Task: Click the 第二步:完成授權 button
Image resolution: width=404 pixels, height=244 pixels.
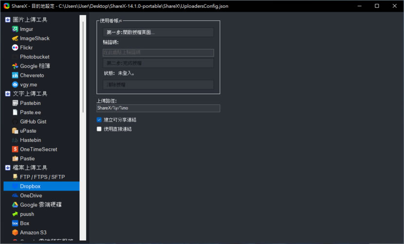Action: point(158,63)
